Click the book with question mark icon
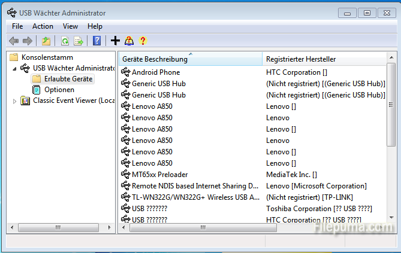 click(129, 41)
